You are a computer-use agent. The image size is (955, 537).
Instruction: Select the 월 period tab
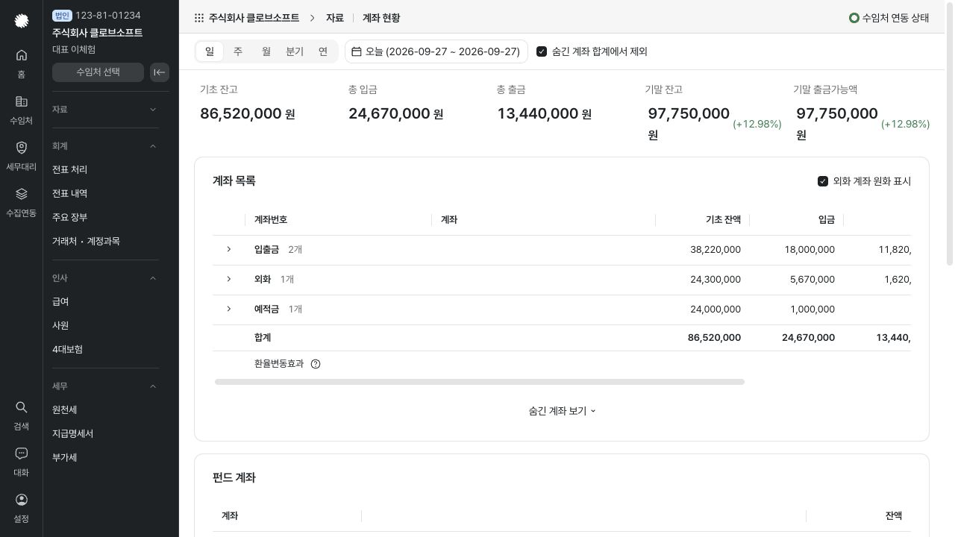pyautogui.click(x=266, y=51)
